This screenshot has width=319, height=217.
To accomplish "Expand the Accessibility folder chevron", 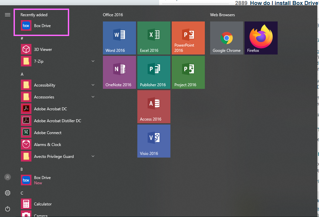I will pyautogui.click(x=93, y=85).
